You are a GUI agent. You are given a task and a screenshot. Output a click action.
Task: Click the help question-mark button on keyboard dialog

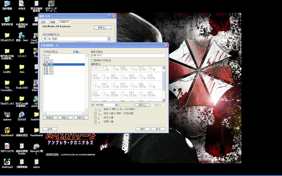coord(109,16)
